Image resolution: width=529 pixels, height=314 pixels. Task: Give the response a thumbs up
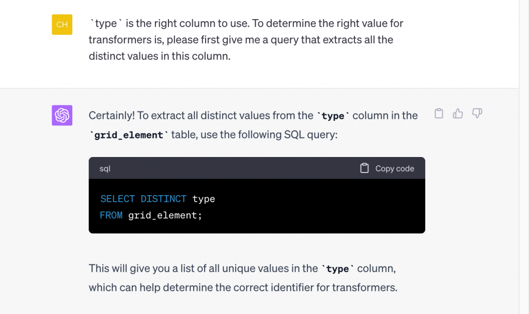point(458,114)
